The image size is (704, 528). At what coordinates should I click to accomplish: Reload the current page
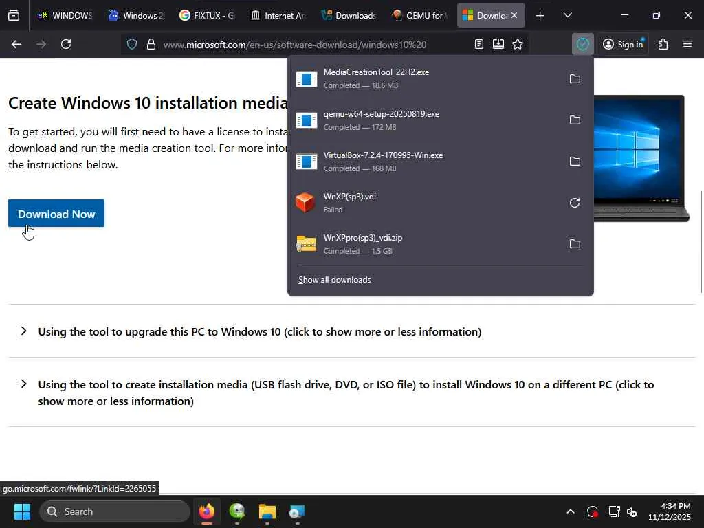66,44
